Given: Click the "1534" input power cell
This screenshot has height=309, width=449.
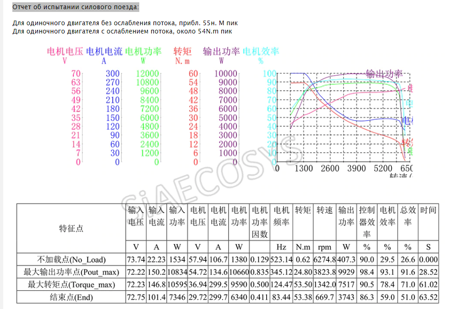Looking at the screenshot, I should pyautogui.click(x=177, y=259).
